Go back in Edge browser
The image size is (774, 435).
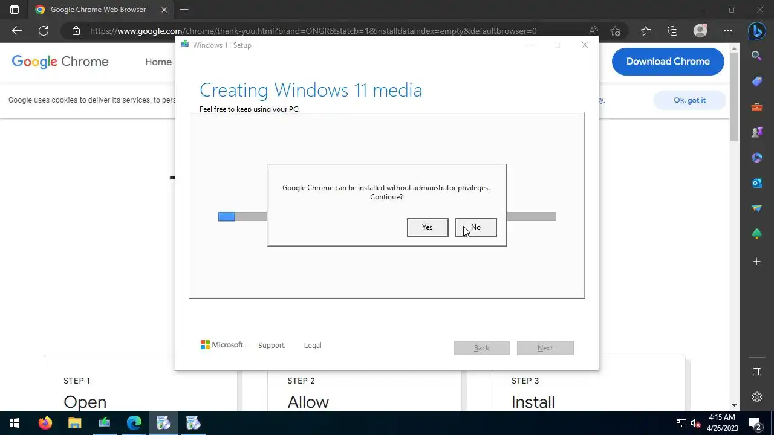click(x=17, y=31)
